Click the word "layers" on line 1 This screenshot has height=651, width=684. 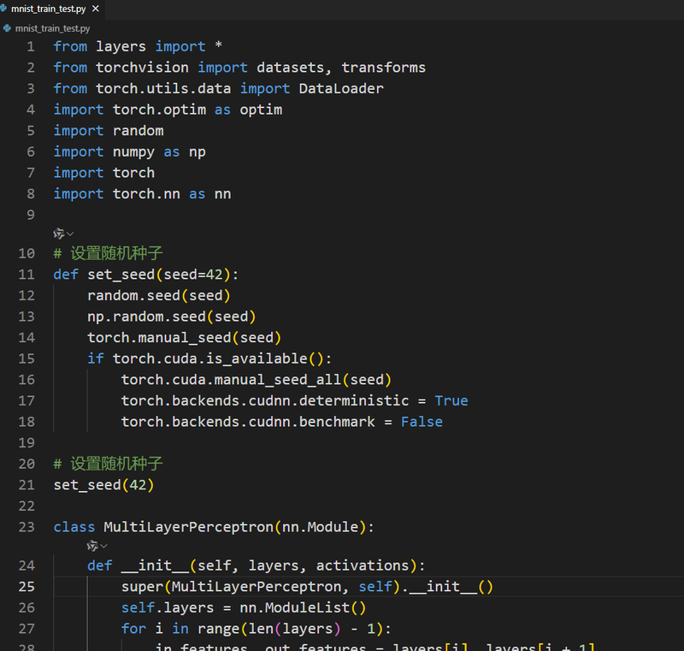[x=121, y=46]
